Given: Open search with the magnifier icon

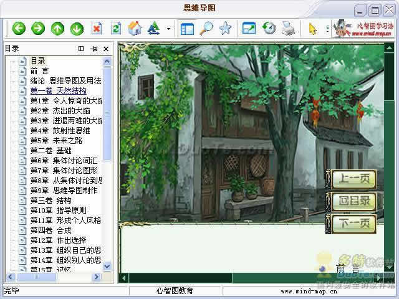Looking at the screenshot, I should (x=206, y=28).
